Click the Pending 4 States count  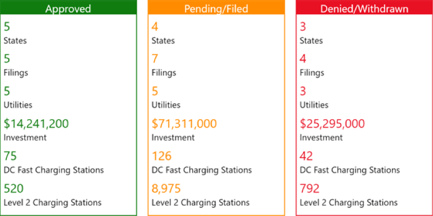point(155,27)
